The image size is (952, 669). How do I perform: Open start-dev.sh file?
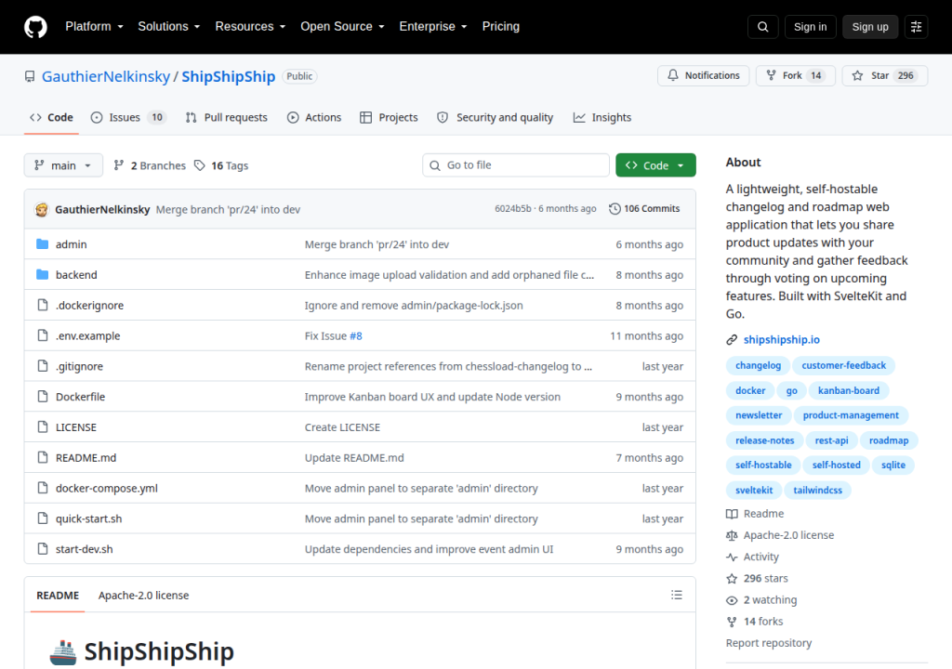[85, 549]
